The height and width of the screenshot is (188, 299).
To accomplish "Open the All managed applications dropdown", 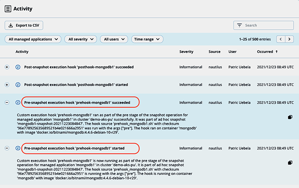I will [33, 39].
